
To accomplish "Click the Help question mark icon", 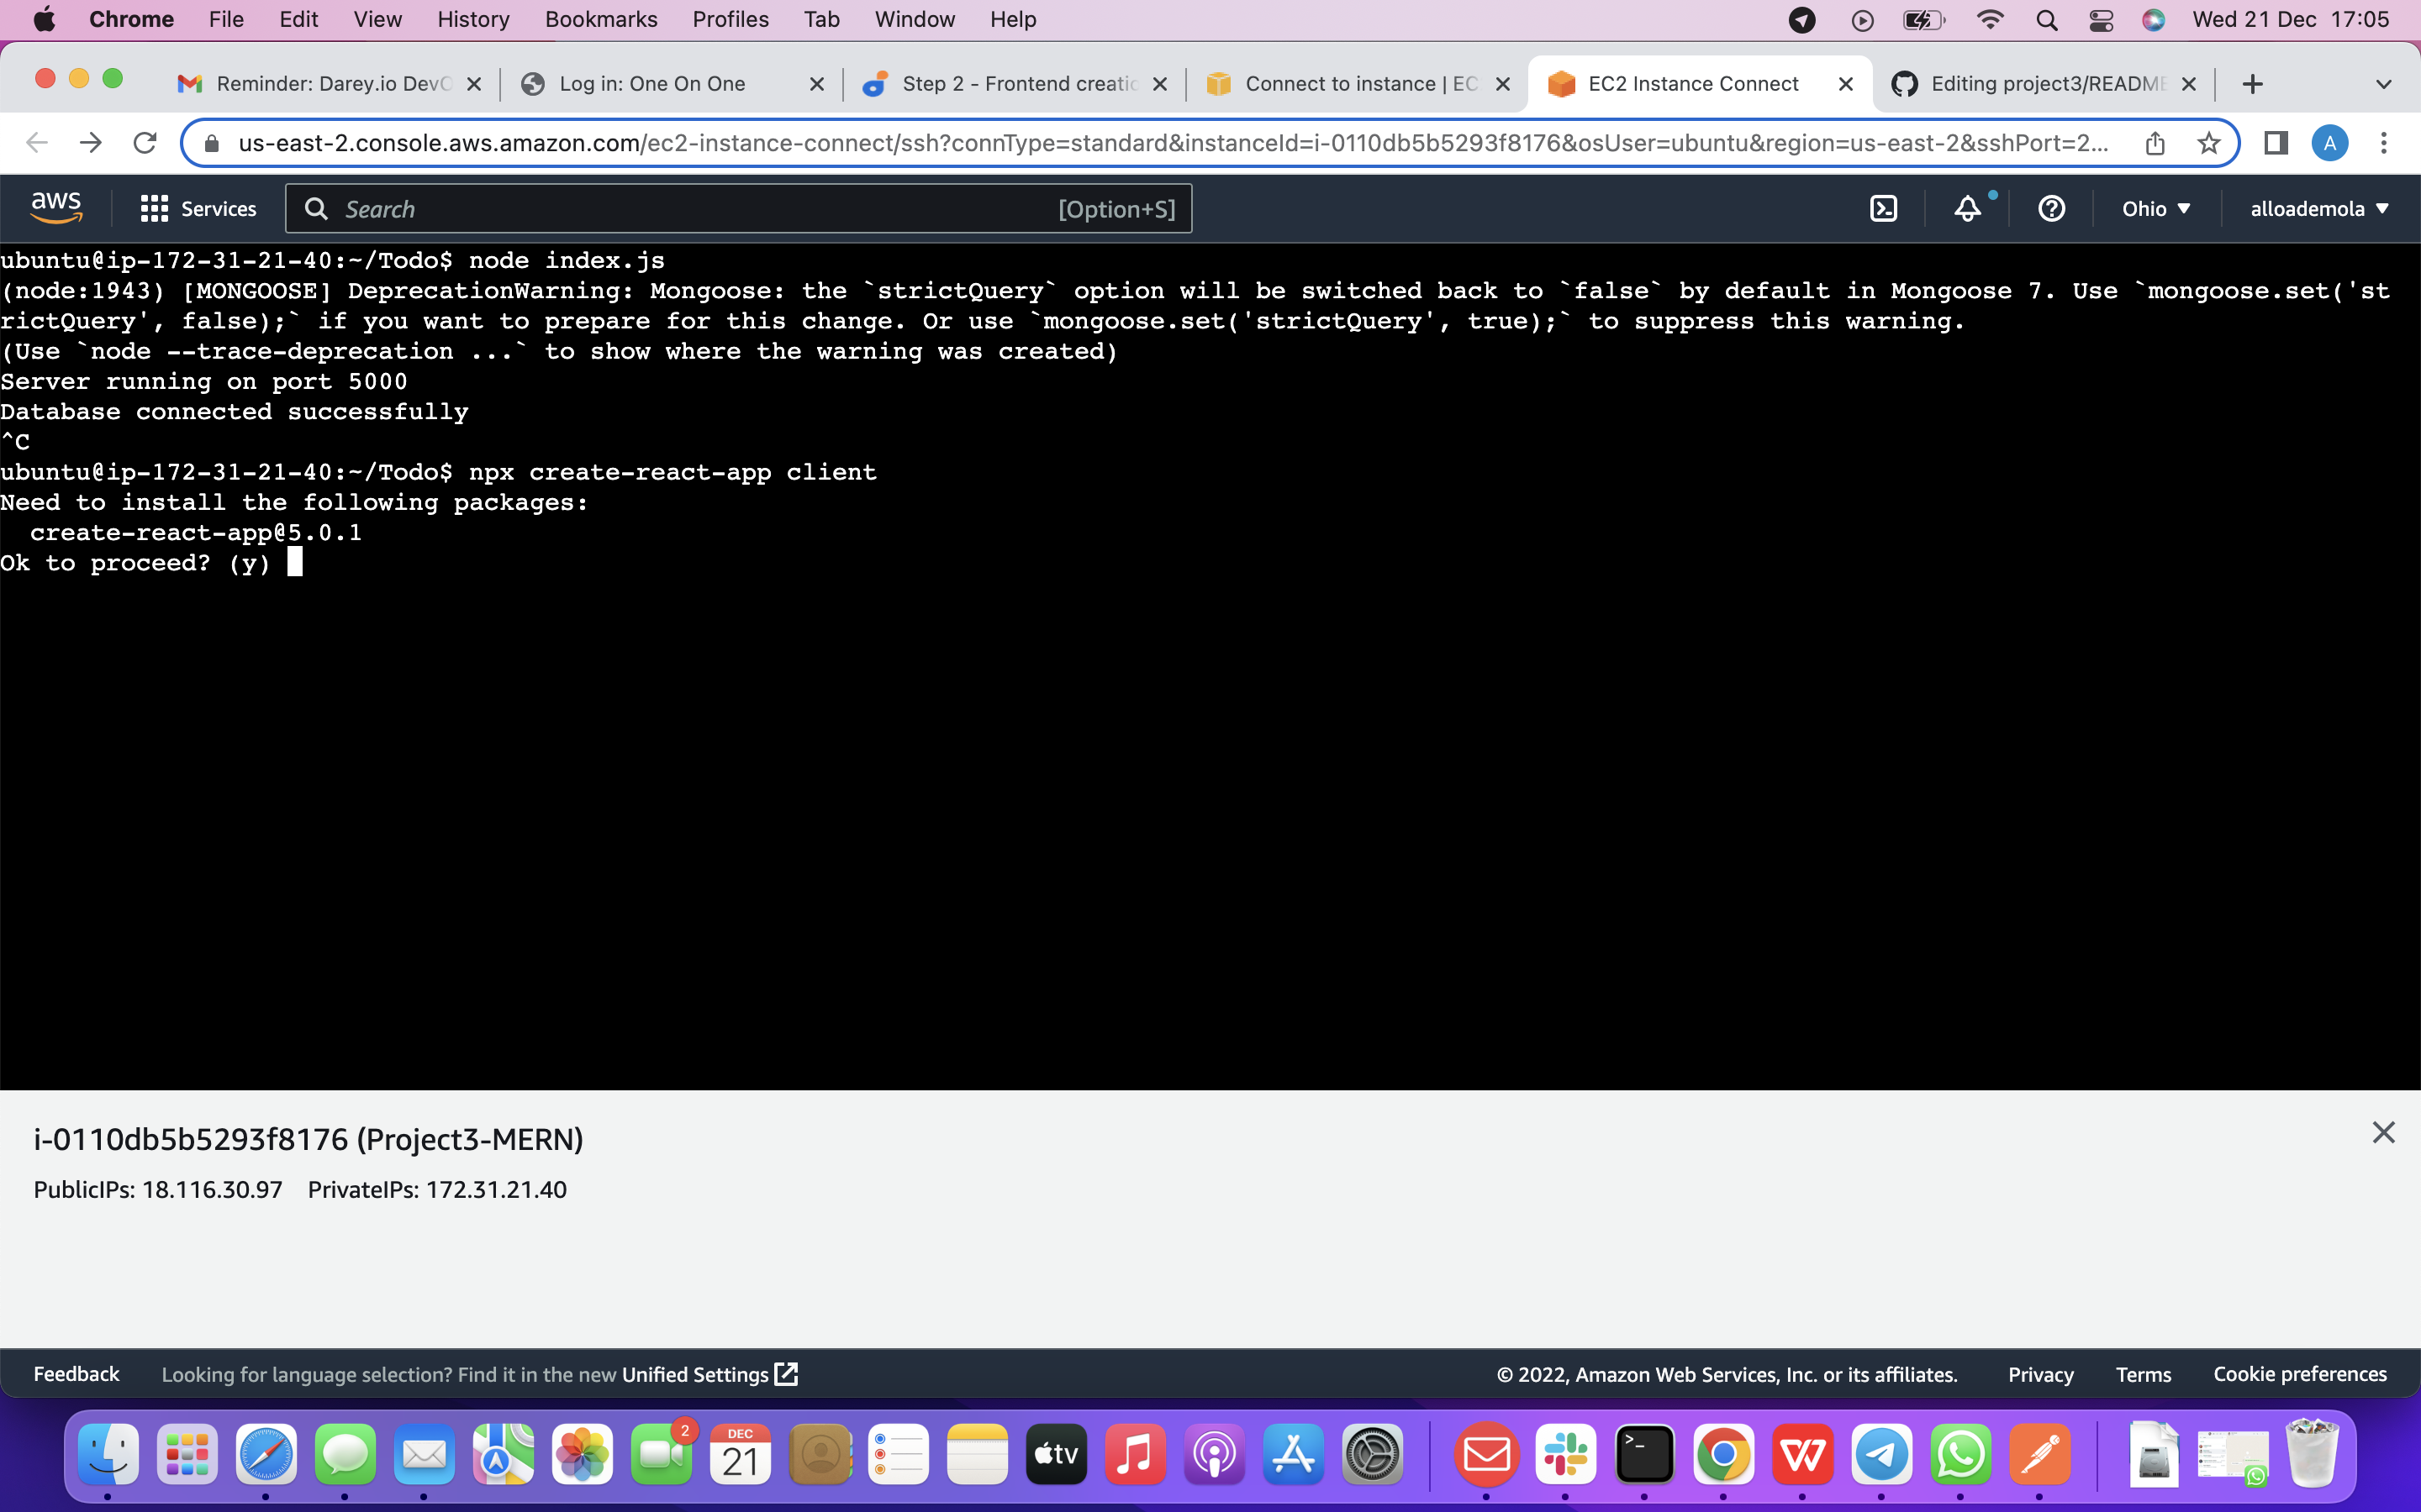I will [x=2051, y=208].
